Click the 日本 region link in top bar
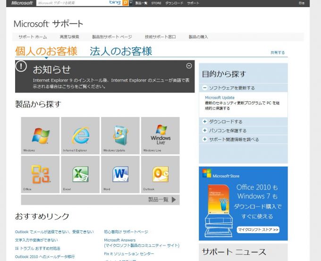 [x=302, y=3]
